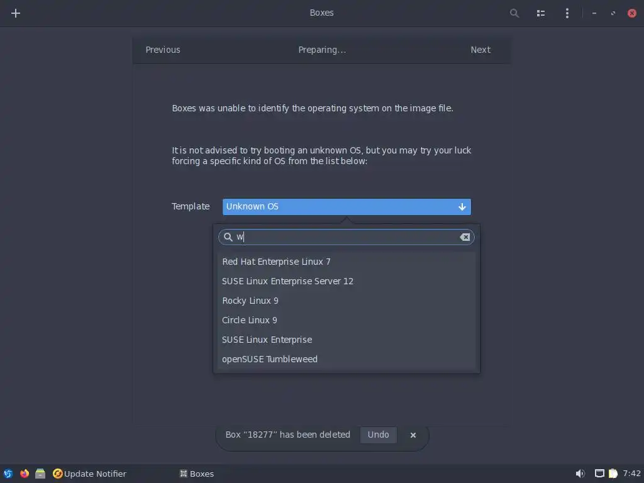Screen dimensions: 644x483
Task: Select Red Hat Enterprise Linux 7
Action: 347,262
